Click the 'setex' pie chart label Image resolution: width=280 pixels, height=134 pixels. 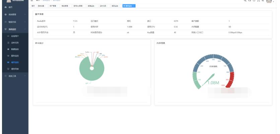(x=80, y=55)
